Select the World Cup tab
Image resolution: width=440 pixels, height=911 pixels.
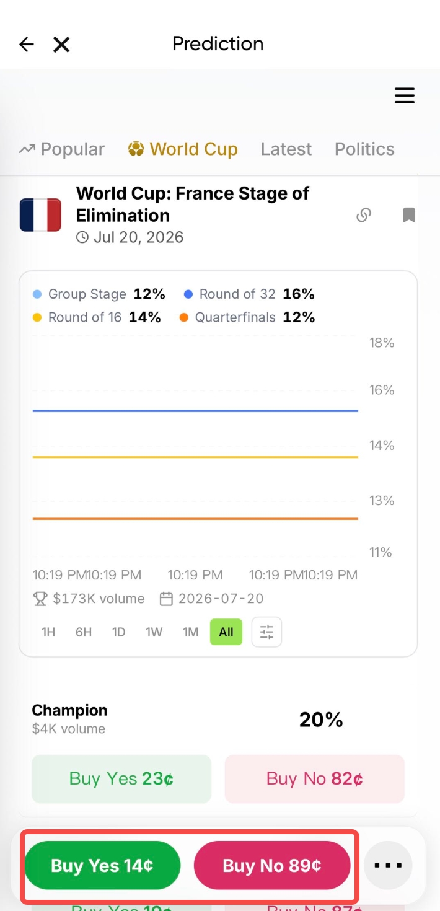(183, 149)
